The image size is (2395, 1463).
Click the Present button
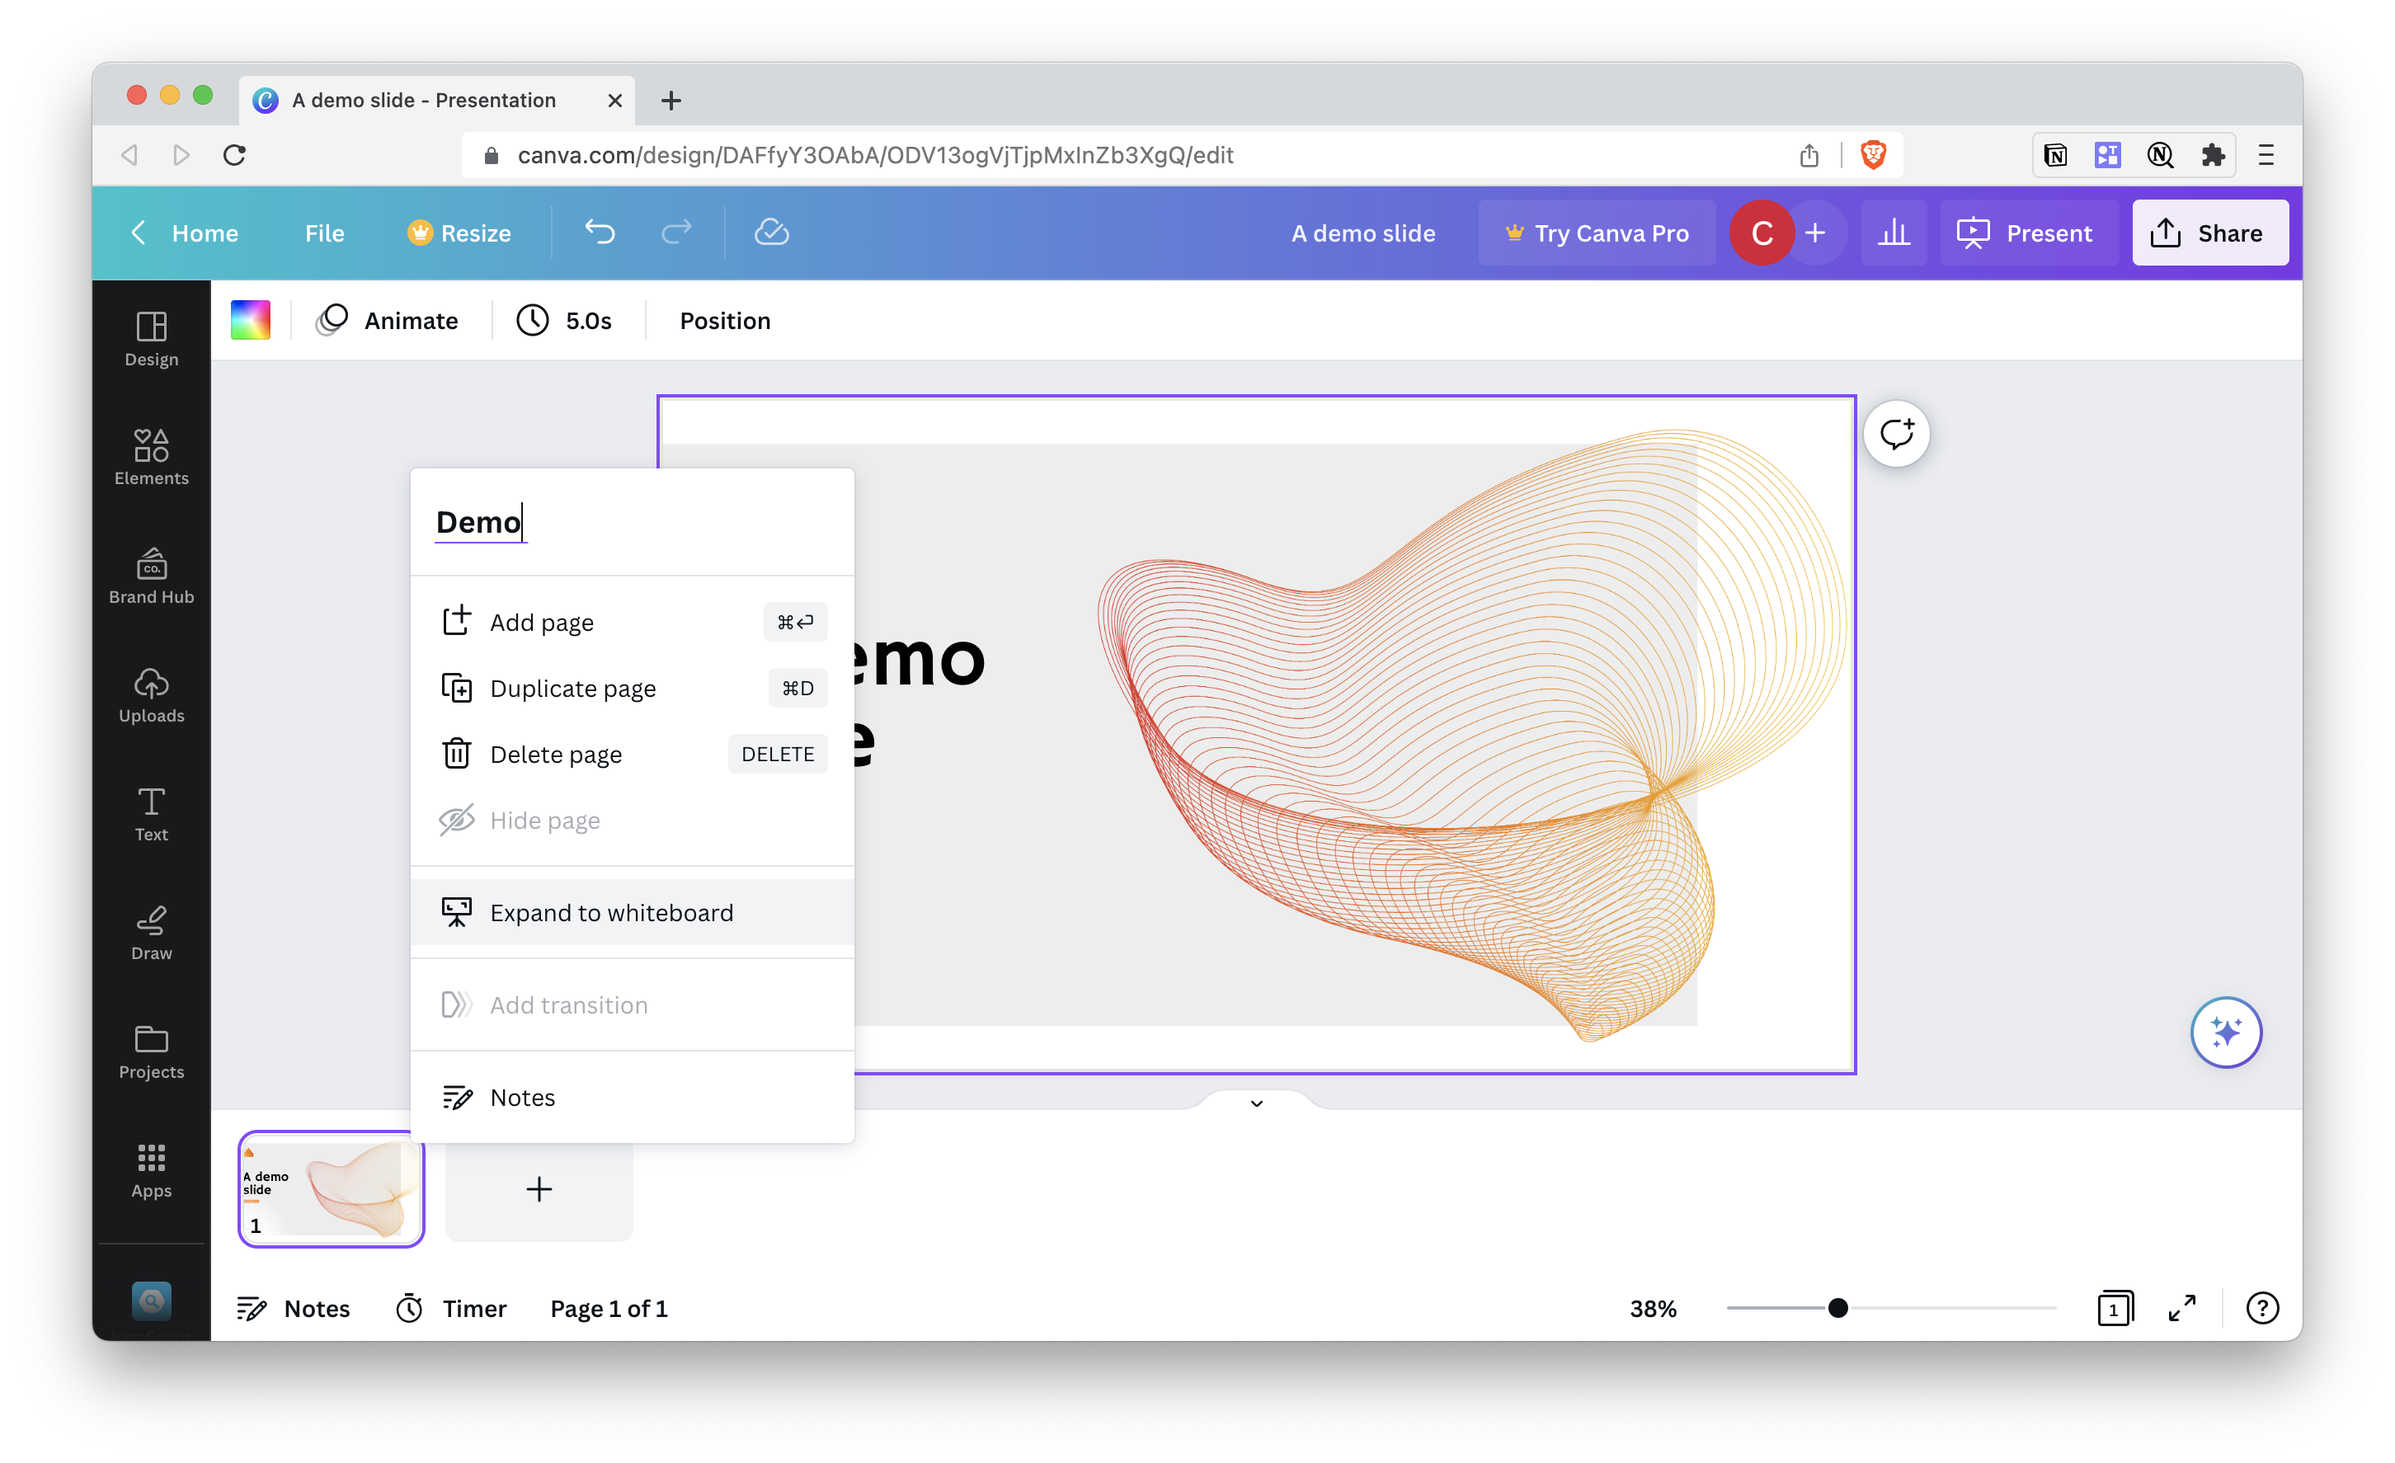(x=2029, y=233)
